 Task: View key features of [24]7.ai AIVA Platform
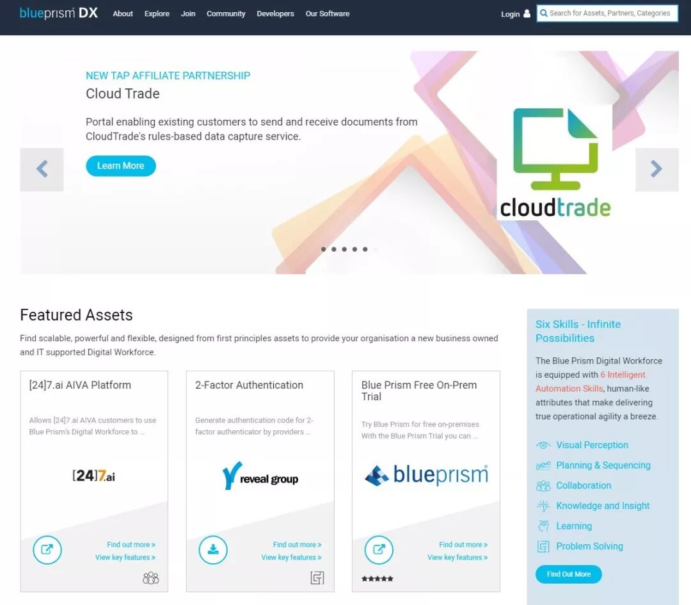(125, 558)
